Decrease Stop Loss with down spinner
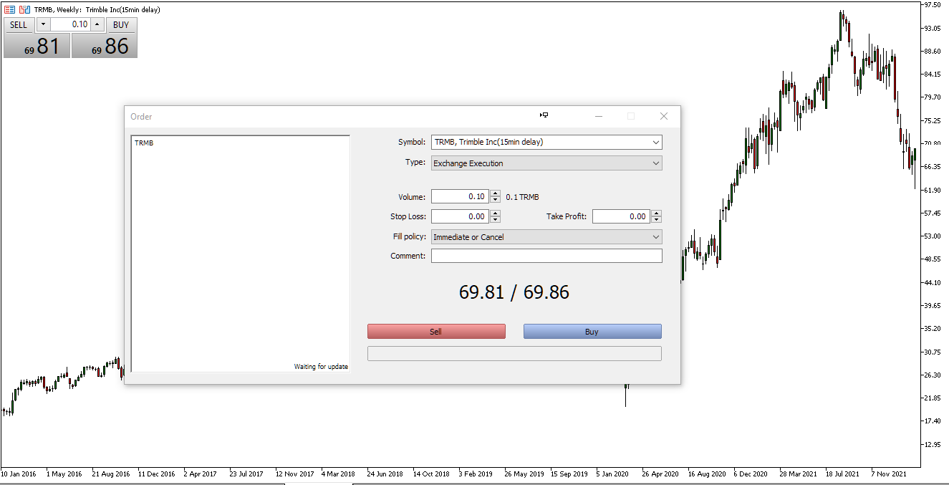 (495, 220)
